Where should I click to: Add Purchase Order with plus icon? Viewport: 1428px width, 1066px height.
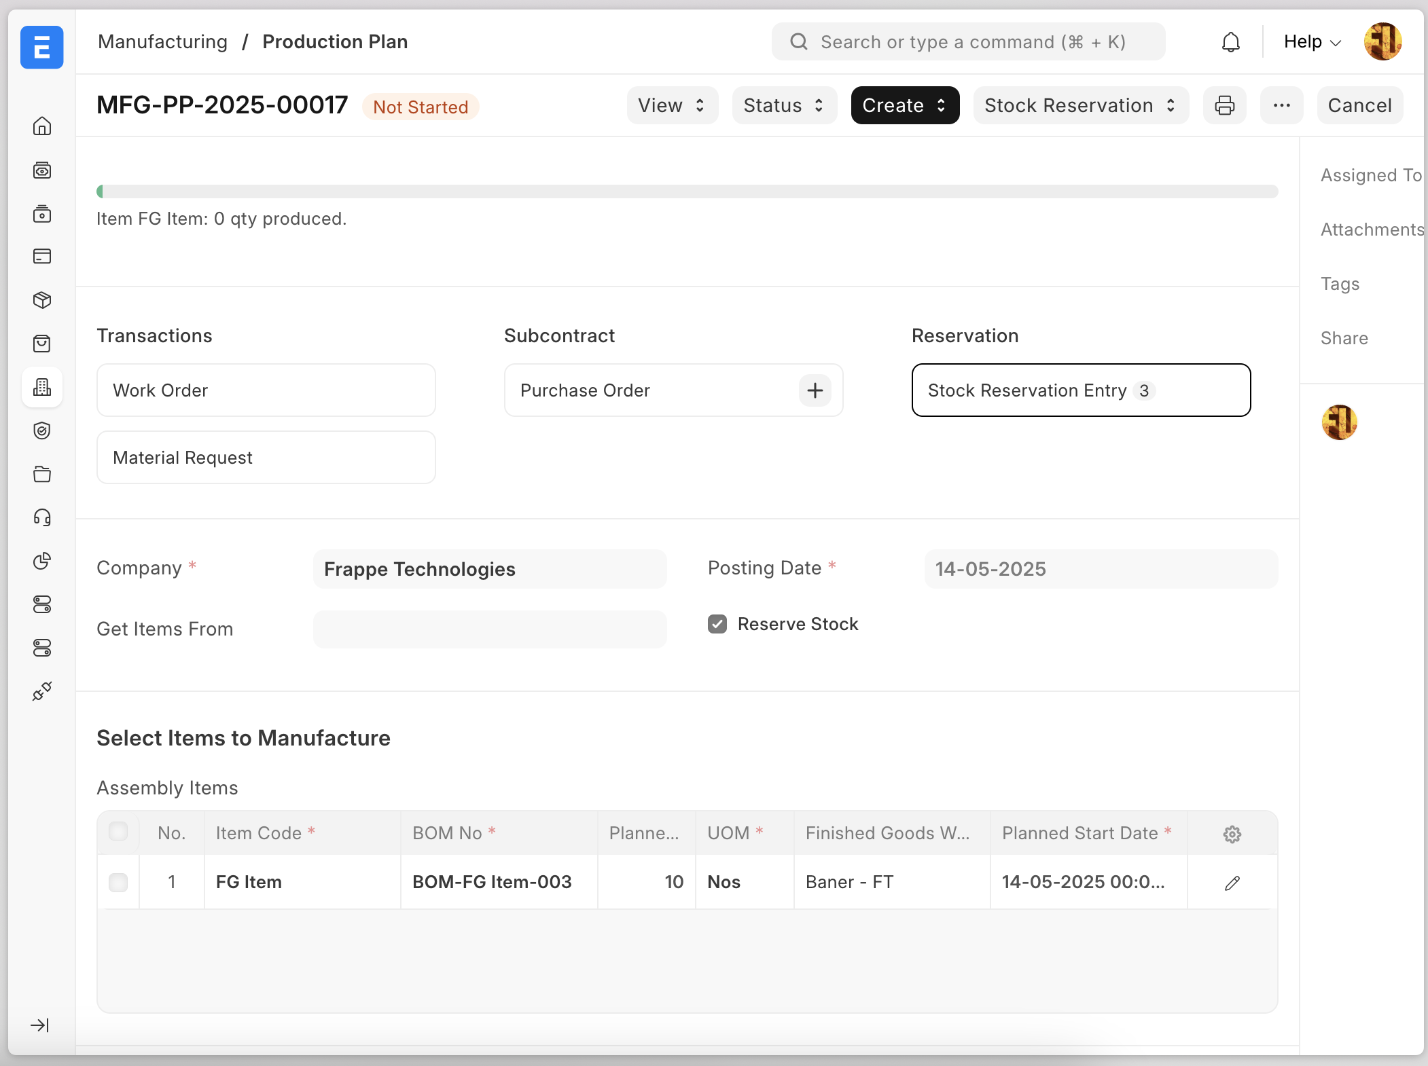point(815,390)
